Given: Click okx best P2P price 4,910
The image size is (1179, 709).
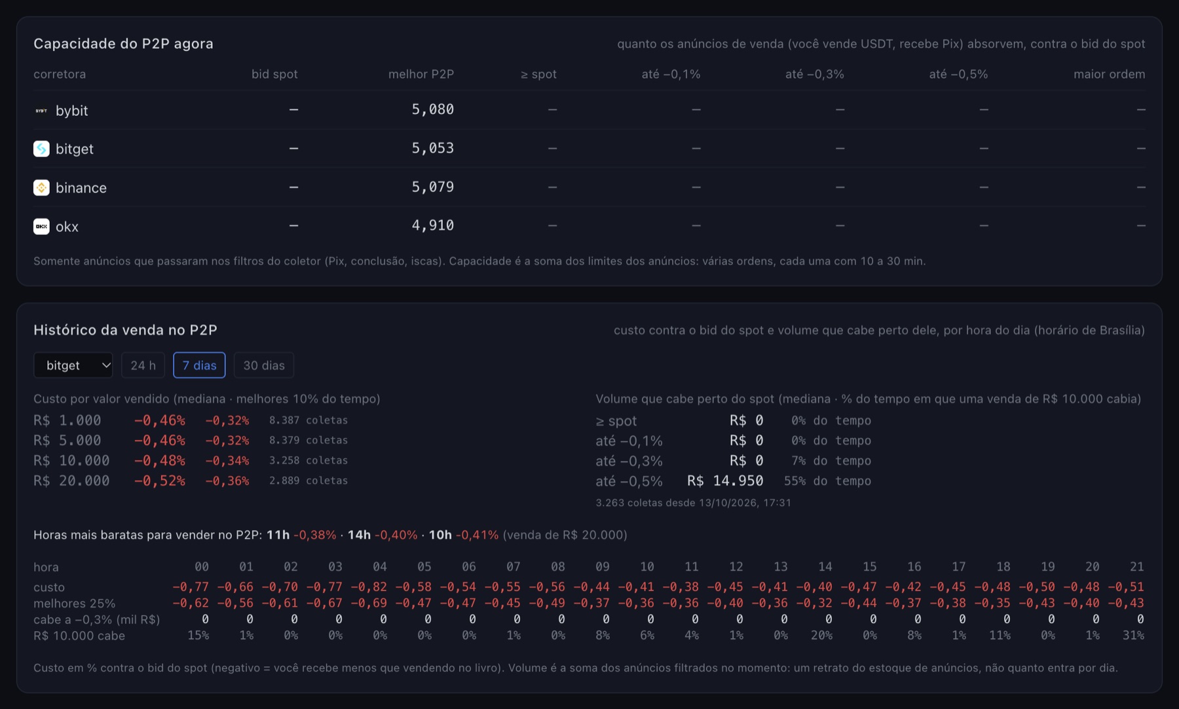Looking at the screenshot, I should (x=432, y=225).
